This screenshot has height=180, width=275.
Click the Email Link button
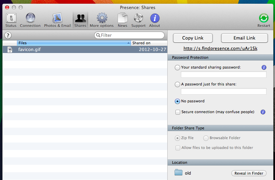[x=244, y=38]
